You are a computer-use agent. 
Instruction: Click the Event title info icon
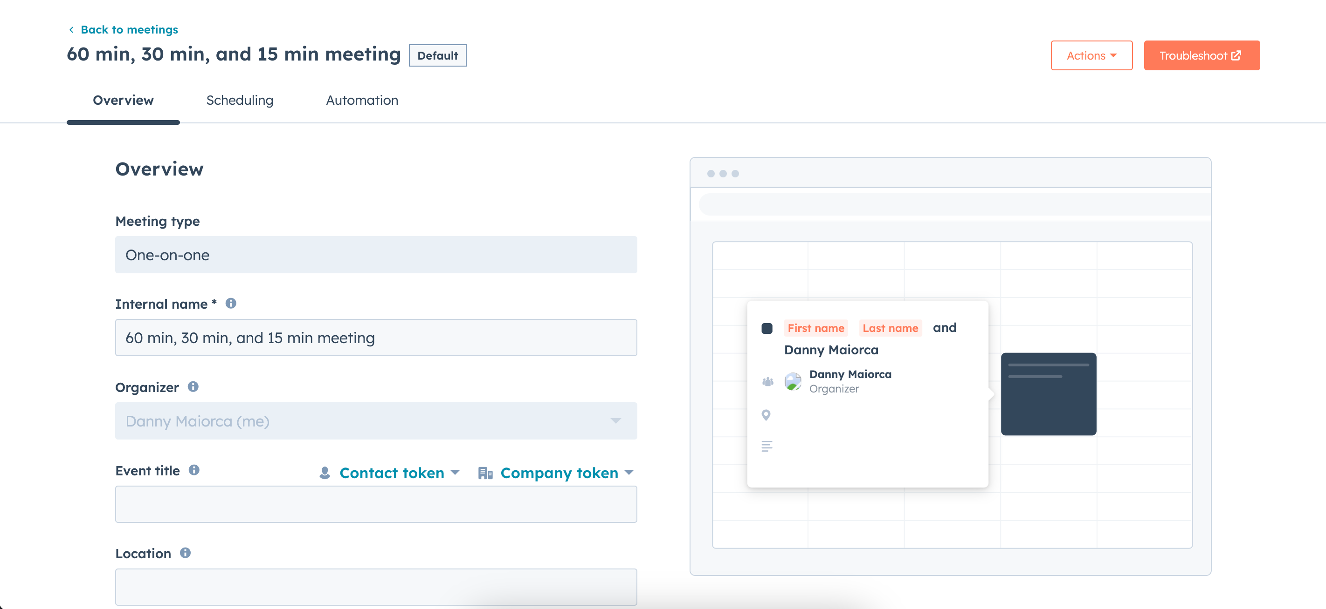click(194, 469)
